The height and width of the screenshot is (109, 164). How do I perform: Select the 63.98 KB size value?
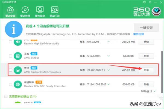point(128,56)
